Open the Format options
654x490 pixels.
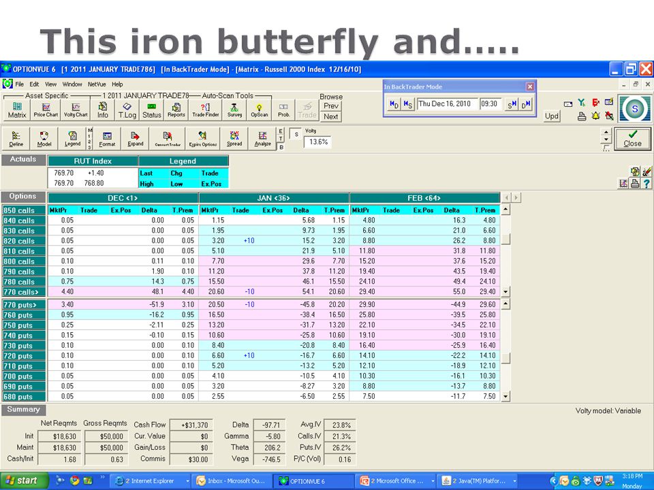(x=107, y=139)
